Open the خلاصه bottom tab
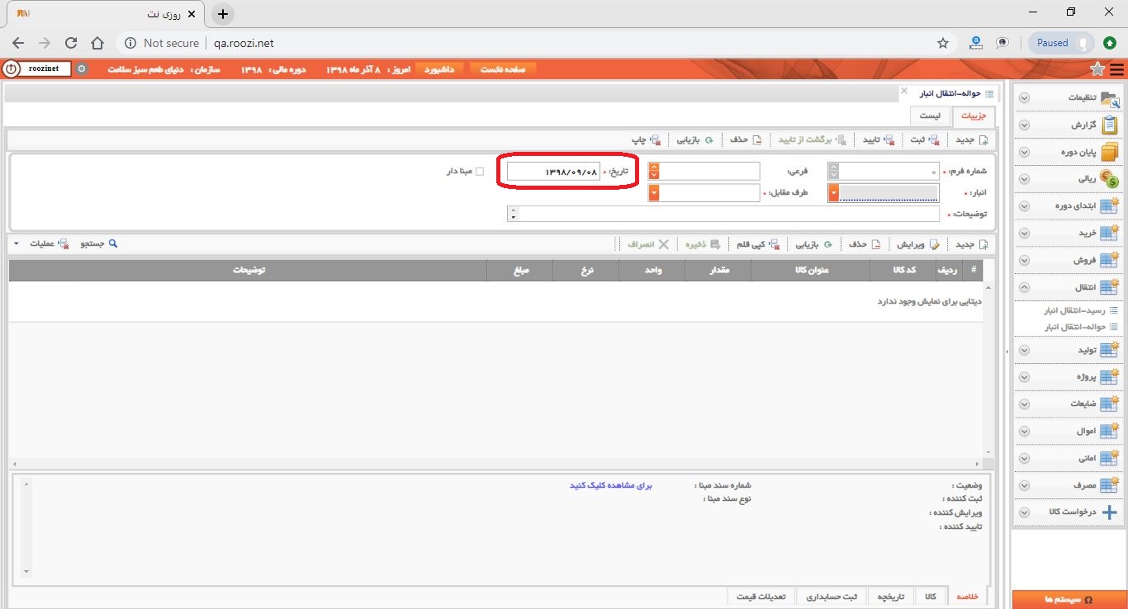Image resolution: width=1128 pixels, height=609 pixels. [967, 597]
